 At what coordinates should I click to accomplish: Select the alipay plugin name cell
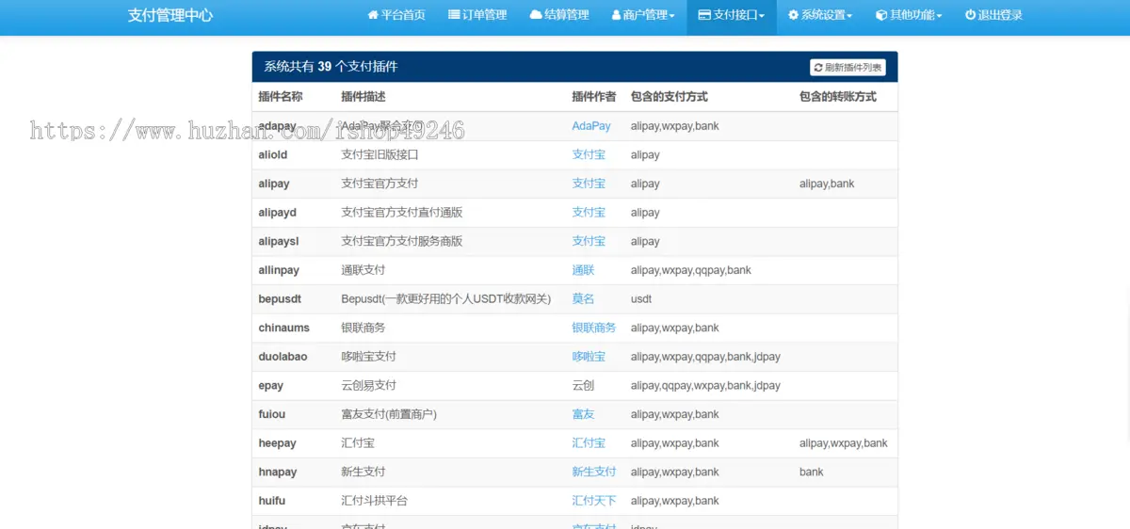tap(274, 184)
